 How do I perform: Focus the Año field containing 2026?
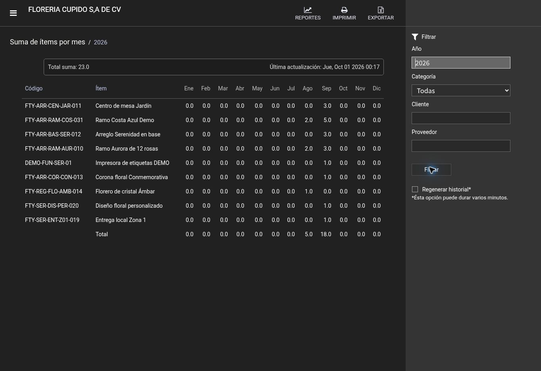click(x=461, y=63)
